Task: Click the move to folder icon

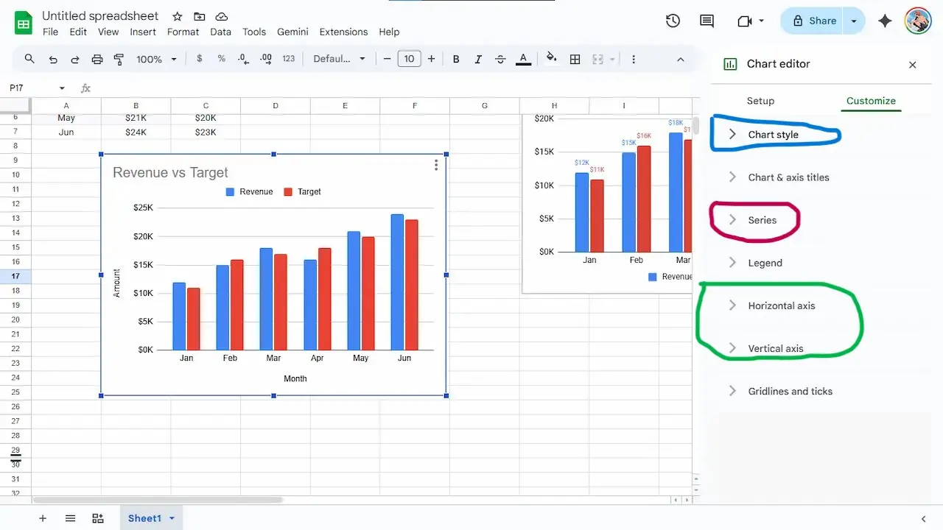Action: [199, 16]
